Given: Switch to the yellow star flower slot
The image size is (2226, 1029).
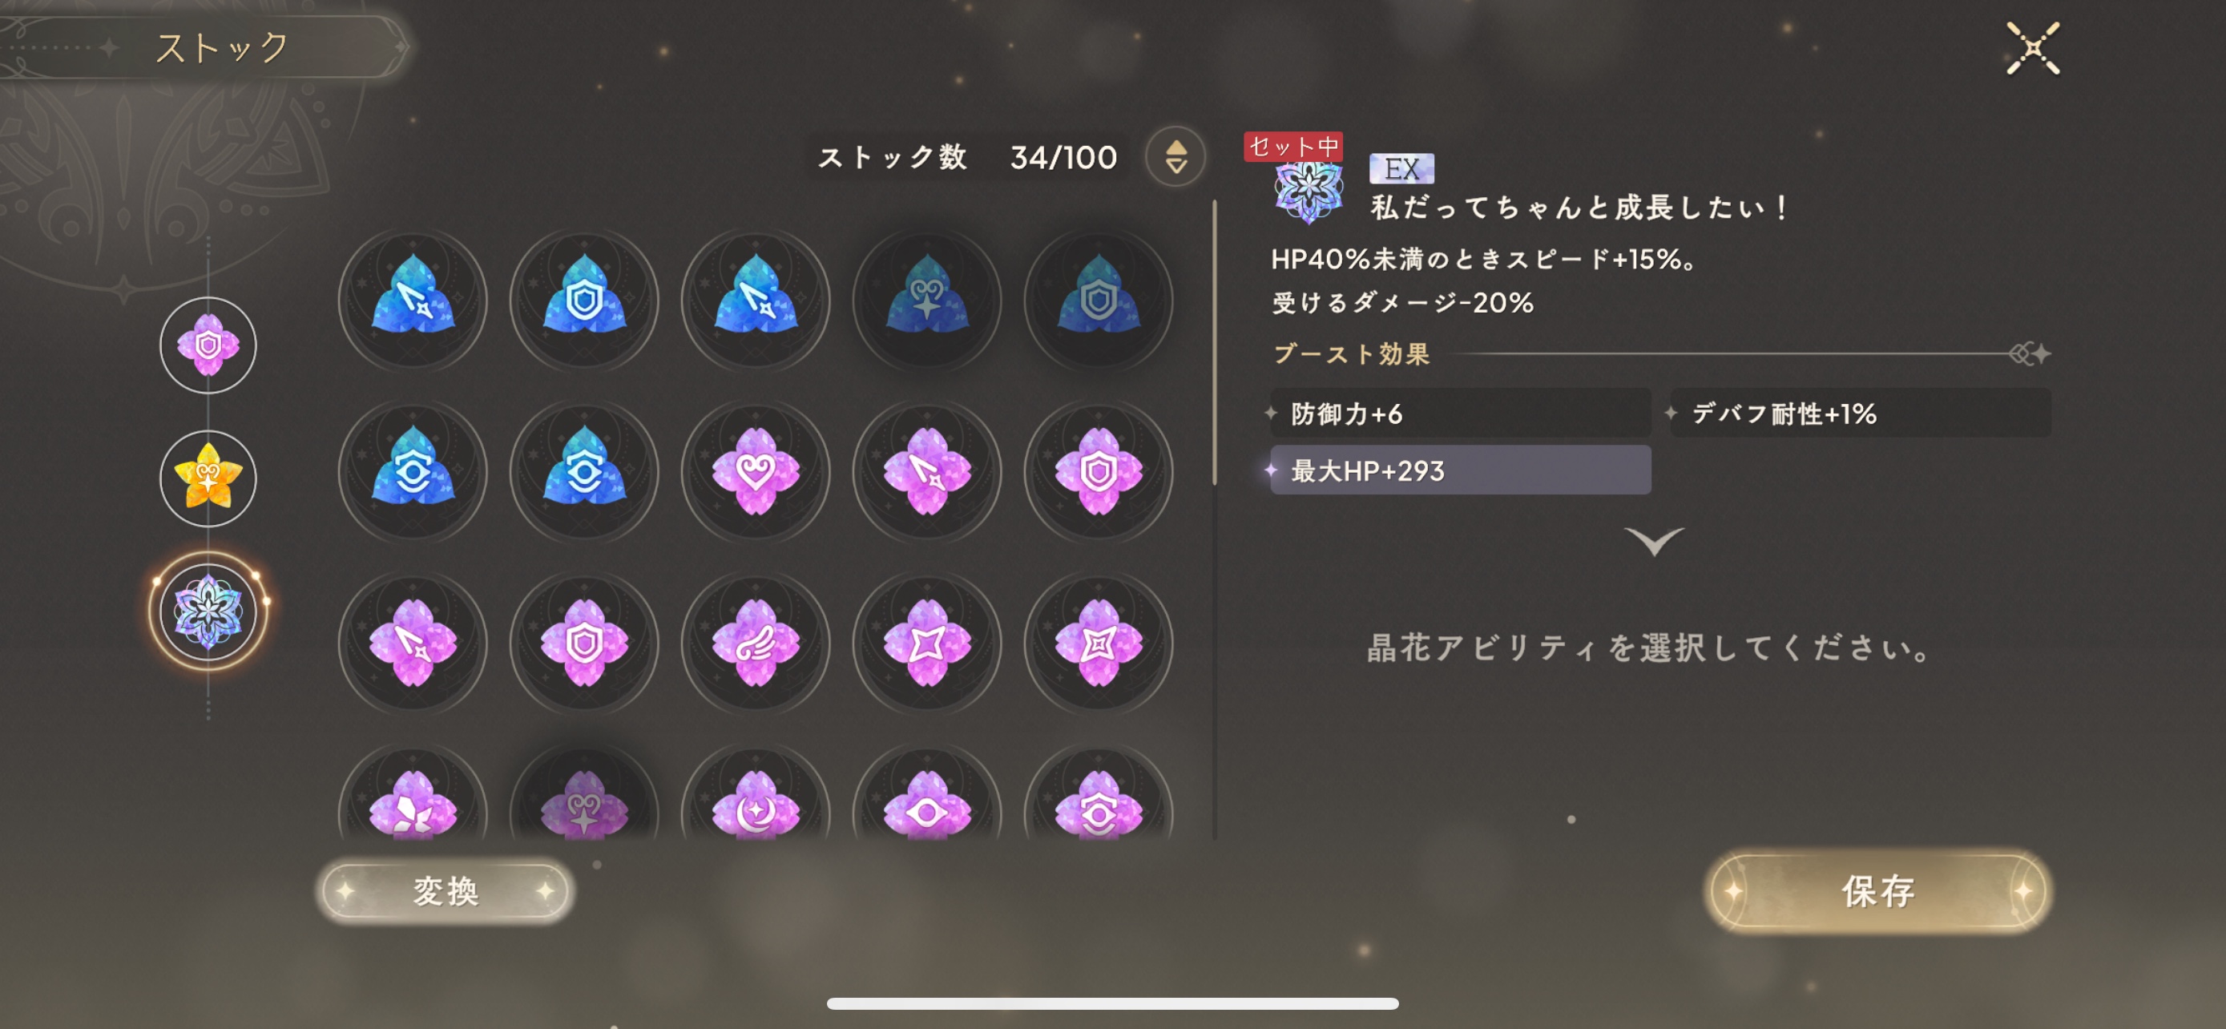Looking at the screenshot, I should tap(208, 478).
